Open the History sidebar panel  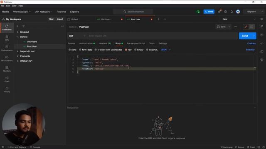pos(7,89)
